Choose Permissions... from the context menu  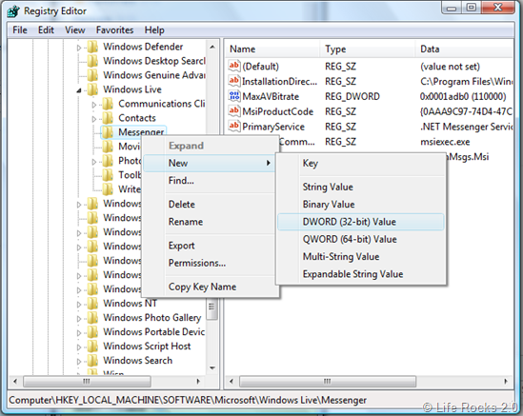tap(210, 263)
